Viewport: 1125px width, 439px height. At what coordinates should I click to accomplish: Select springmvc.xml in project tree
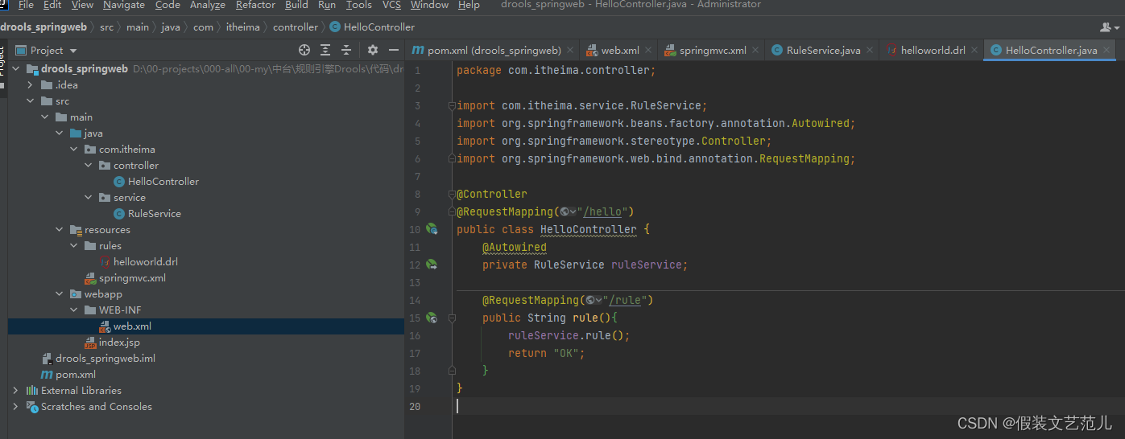132,277
